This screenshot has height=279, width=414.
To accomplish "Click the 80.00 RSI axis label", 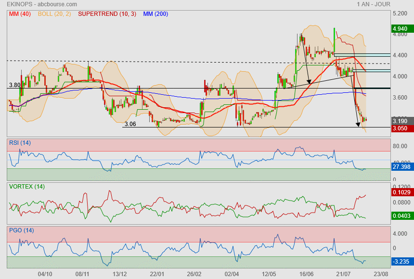I will 400,146.
